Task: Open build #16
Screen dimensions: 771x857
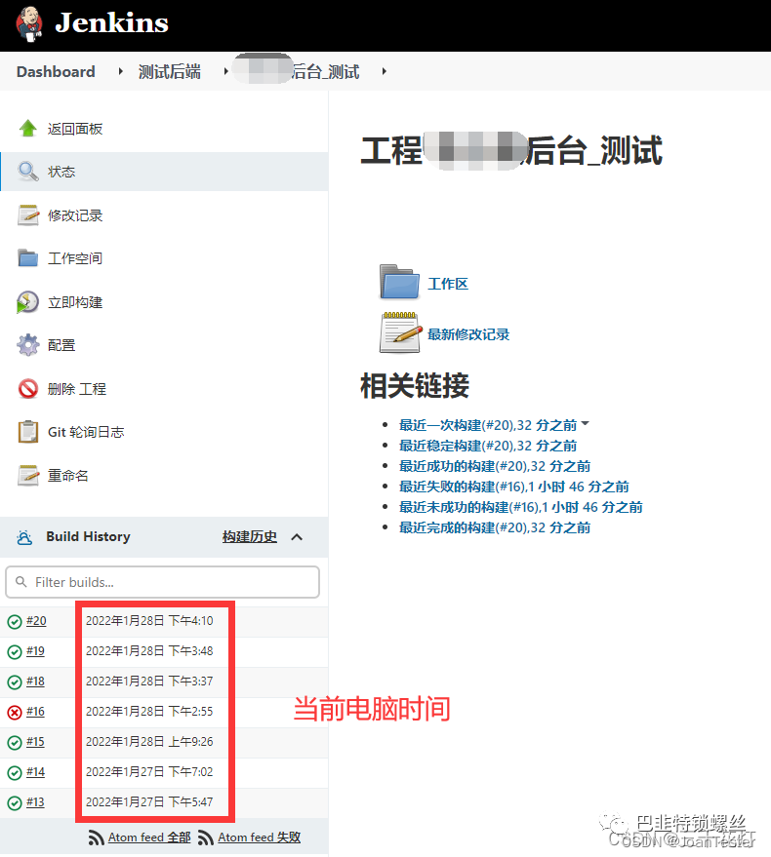Action: pos(35,712)
